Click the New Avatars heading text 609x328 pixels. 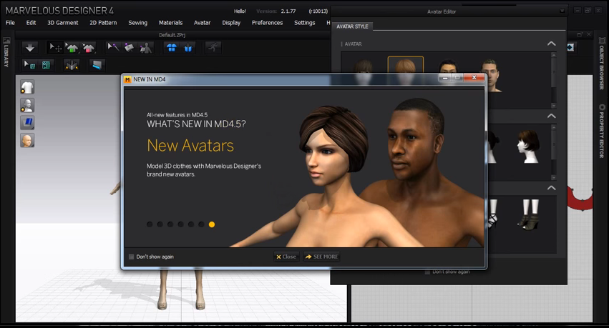(190, 146)
